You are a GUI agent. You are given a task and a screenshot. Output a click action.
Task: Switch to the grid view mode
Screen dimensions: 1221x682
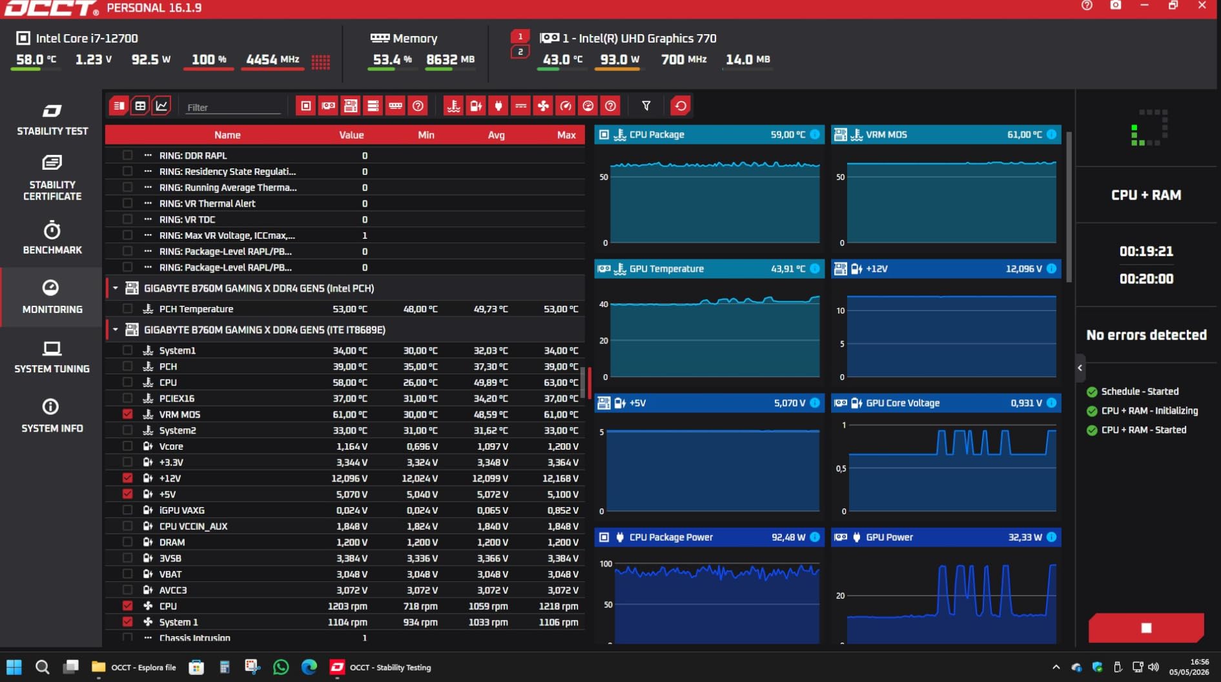coord(140,106)
